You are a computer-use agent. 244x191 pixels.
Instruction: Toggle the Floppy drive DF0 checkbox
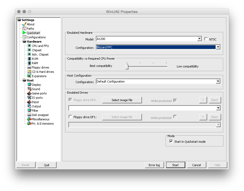70,100
